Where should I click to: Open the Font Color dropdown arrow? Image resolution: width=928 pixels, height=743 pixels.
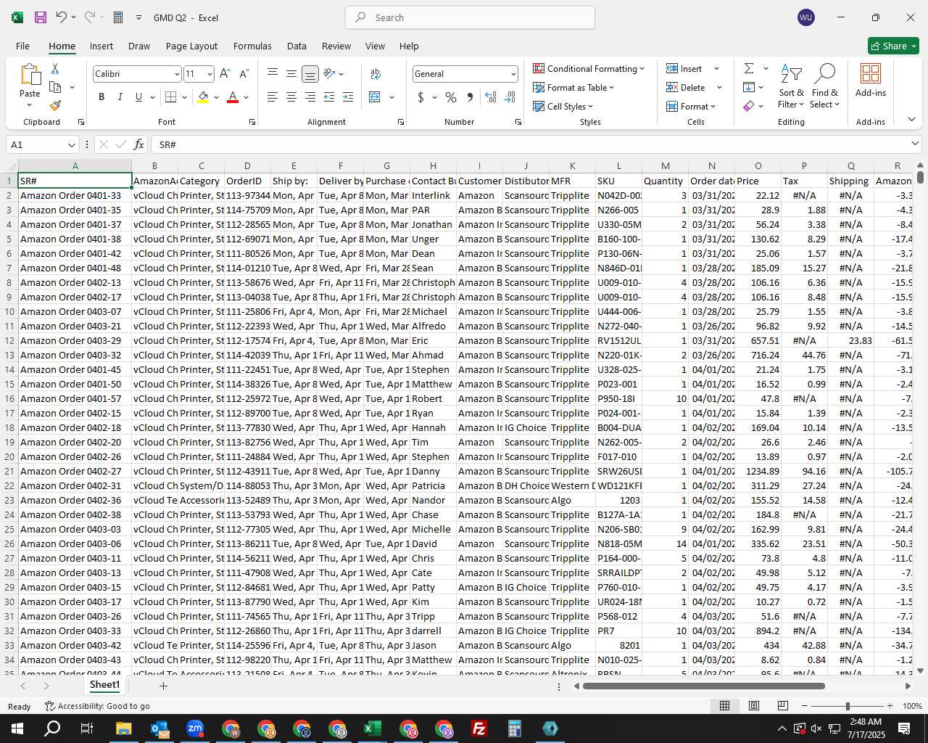[x=246, y=97]
